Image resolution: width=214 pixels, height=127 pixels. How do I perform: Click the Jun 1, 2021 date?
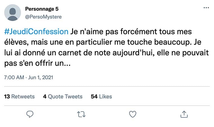click(41, 77)
